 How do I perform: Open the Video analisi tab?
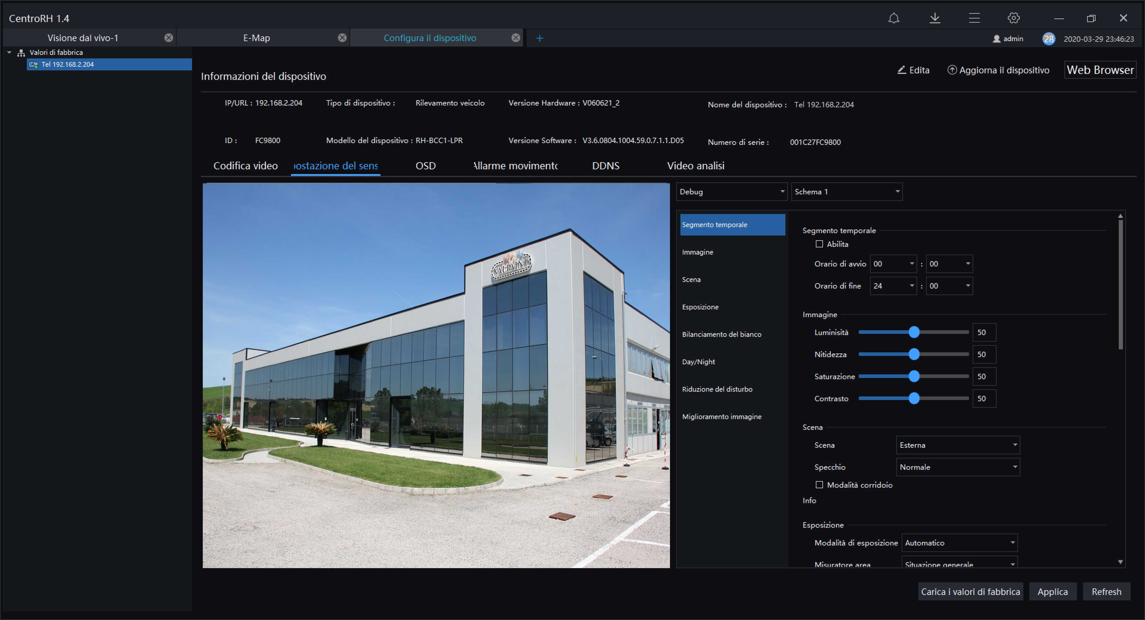(695, 166)
